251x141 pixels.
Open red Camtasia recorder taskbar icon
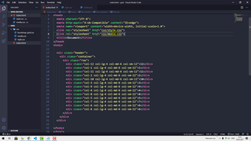[x=55, y=138]
